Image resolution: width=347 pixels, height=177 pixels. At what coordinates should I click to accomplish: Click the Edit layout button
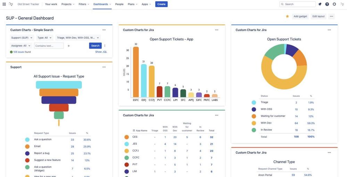319,16
